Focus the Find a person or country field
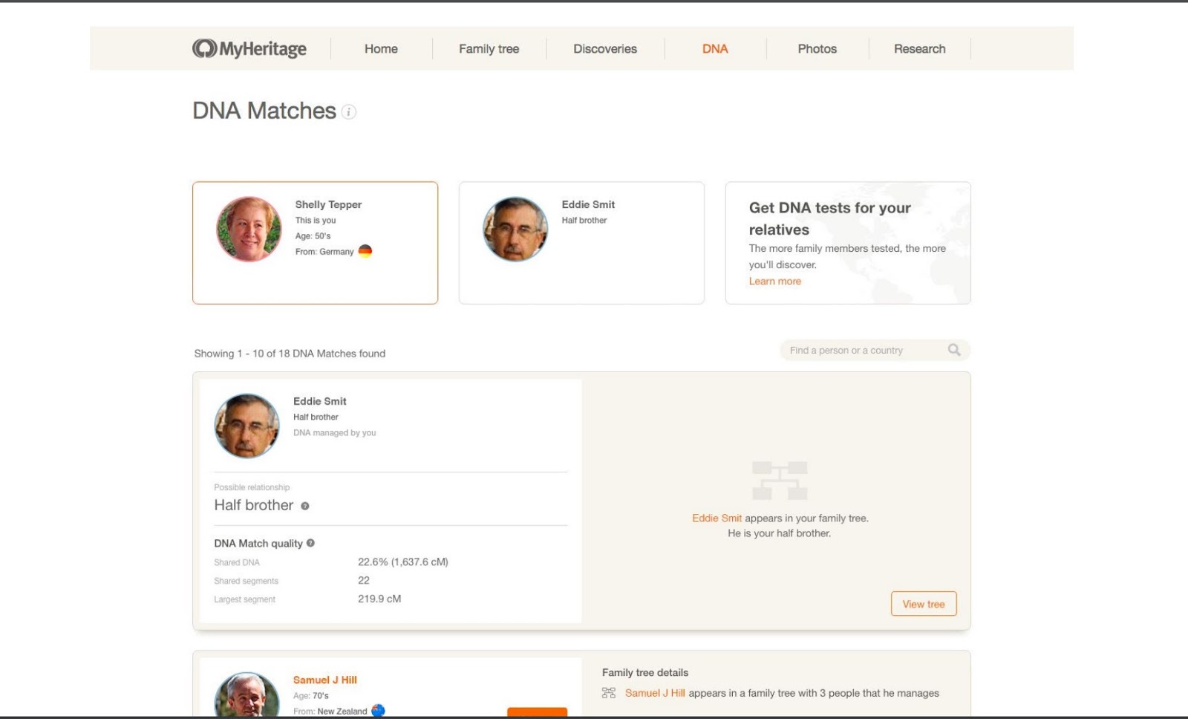The image size is (1188, 719). [875, 351]
